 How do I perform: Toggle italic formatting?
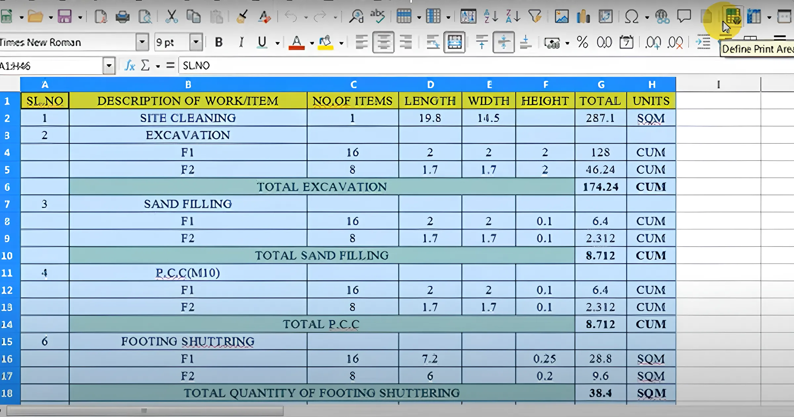(242, 42)
